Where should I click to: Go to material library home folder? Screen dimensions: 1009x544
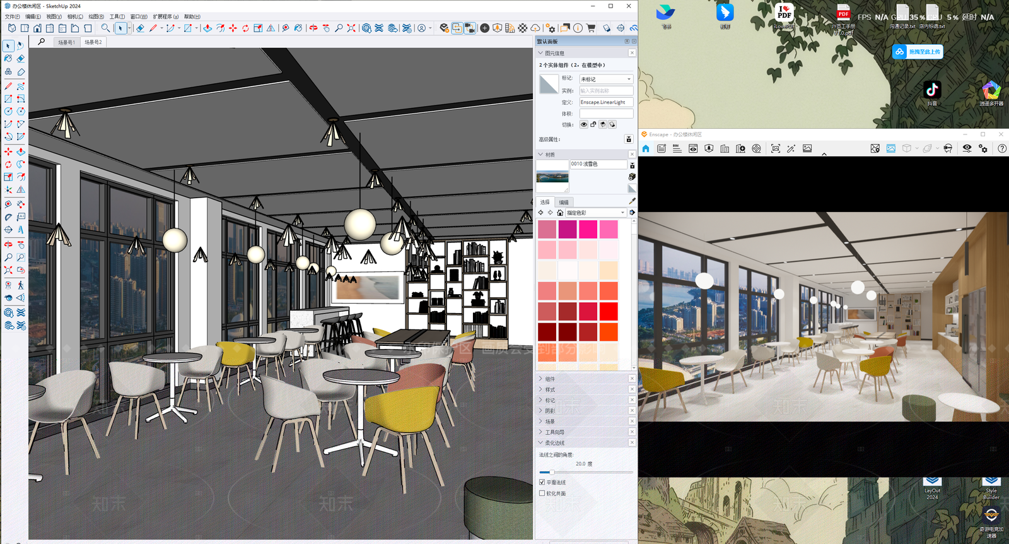click(x=560, y=213)
